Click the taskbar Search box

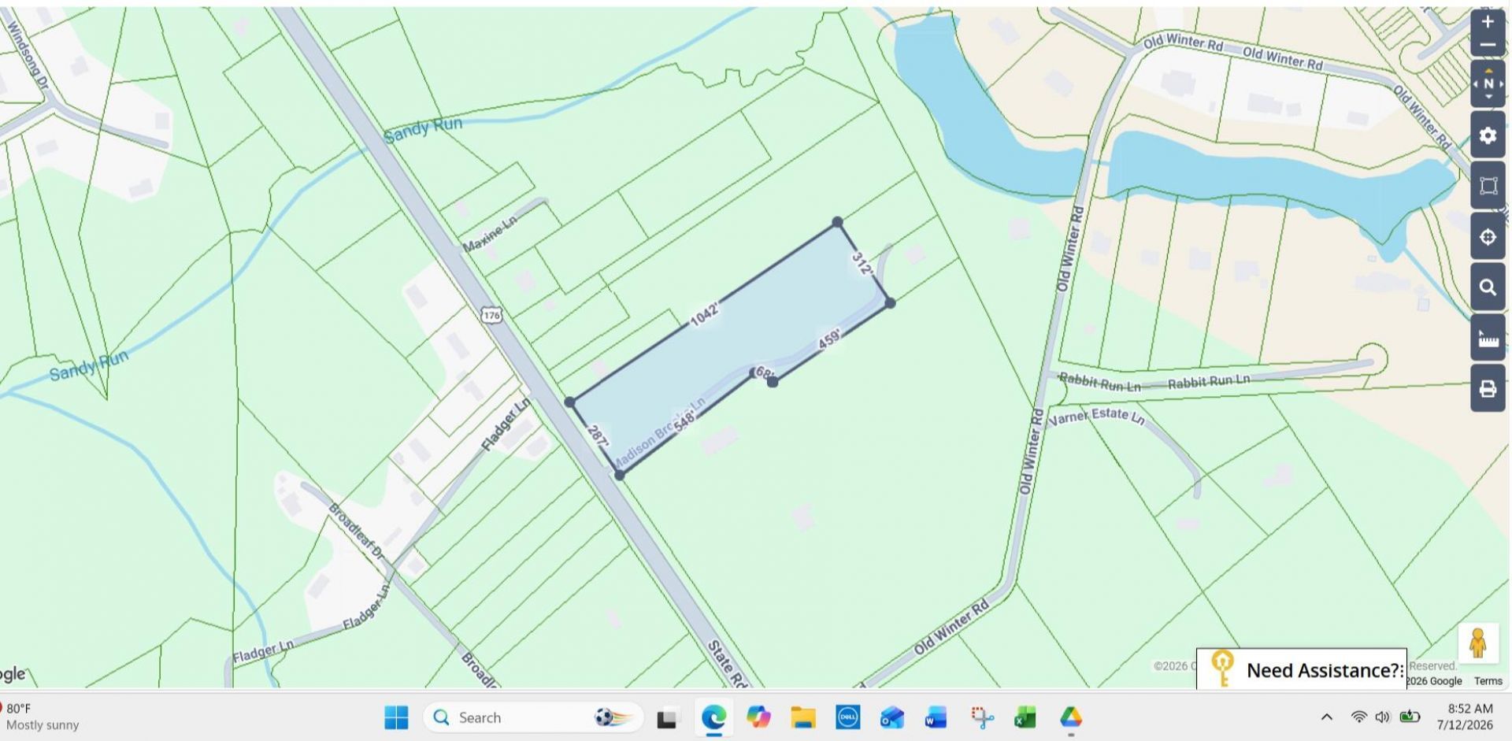pos(533,717)
